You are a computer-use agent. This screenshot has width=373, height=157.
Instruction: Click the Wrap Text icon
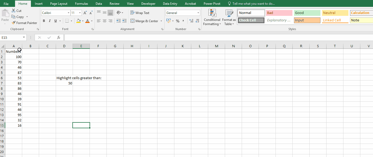coord(140,13)
